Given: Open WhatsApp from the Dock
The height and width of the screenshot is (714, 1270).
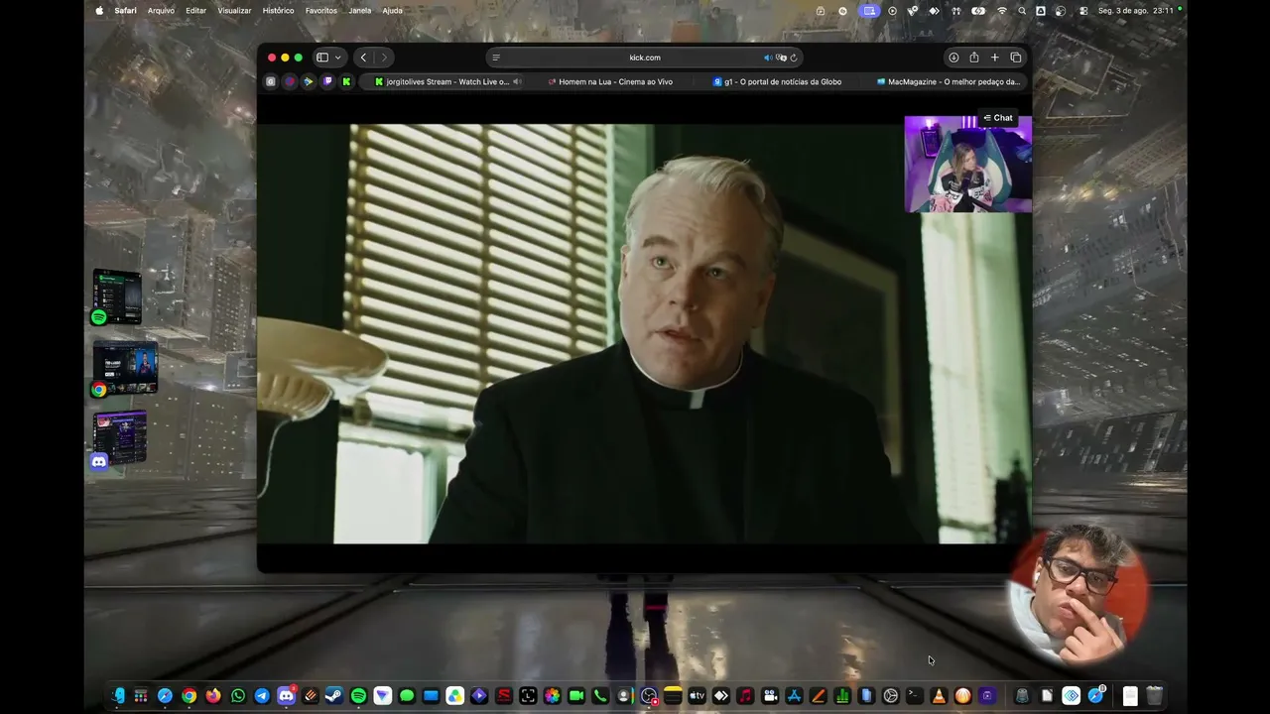Looking at the screenshot, I should pos(238,696).
